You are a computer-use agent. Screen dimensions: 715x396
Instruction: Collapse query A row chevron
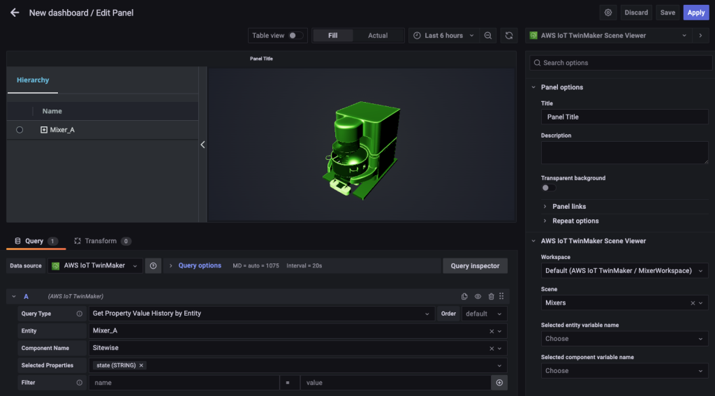coord(14,297)
